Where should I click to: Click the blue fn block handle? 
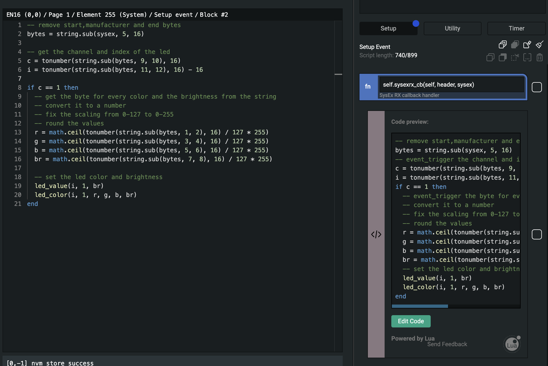[x=368, y=87]
